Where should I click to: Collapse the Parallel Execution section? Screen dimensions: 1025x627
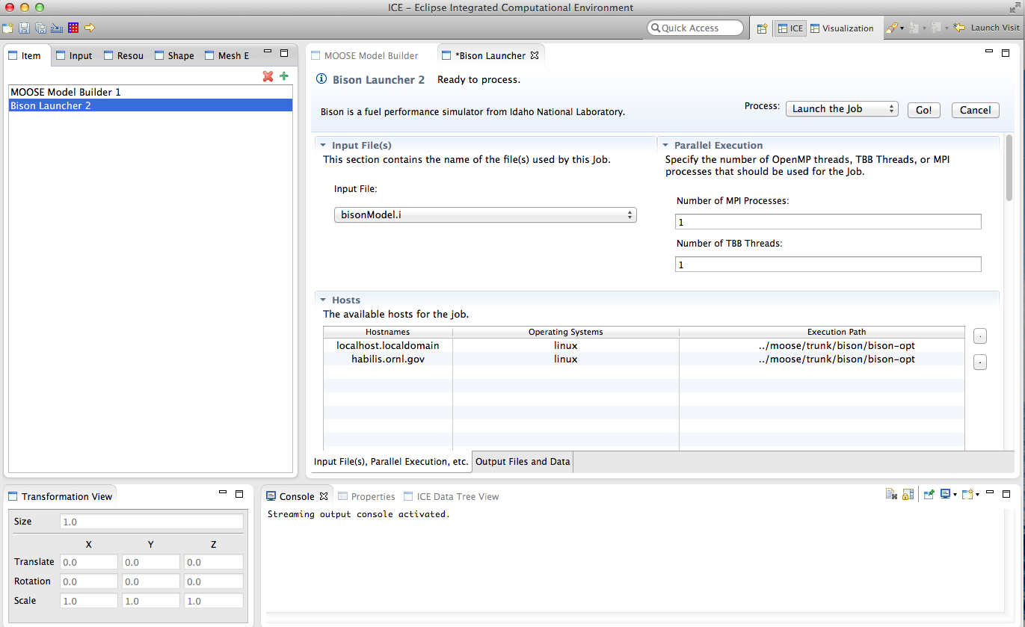pyautogui.click(x=665, y=146)
